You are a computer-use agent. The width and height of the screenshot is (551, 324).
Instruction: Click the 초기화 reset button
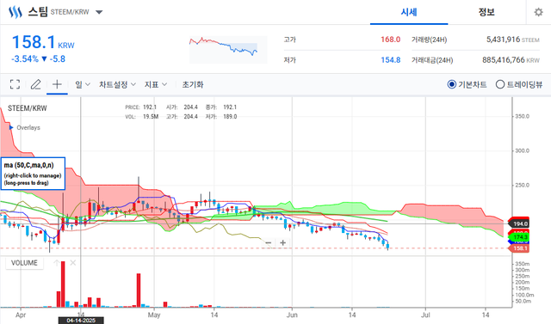tap(193, 84)
